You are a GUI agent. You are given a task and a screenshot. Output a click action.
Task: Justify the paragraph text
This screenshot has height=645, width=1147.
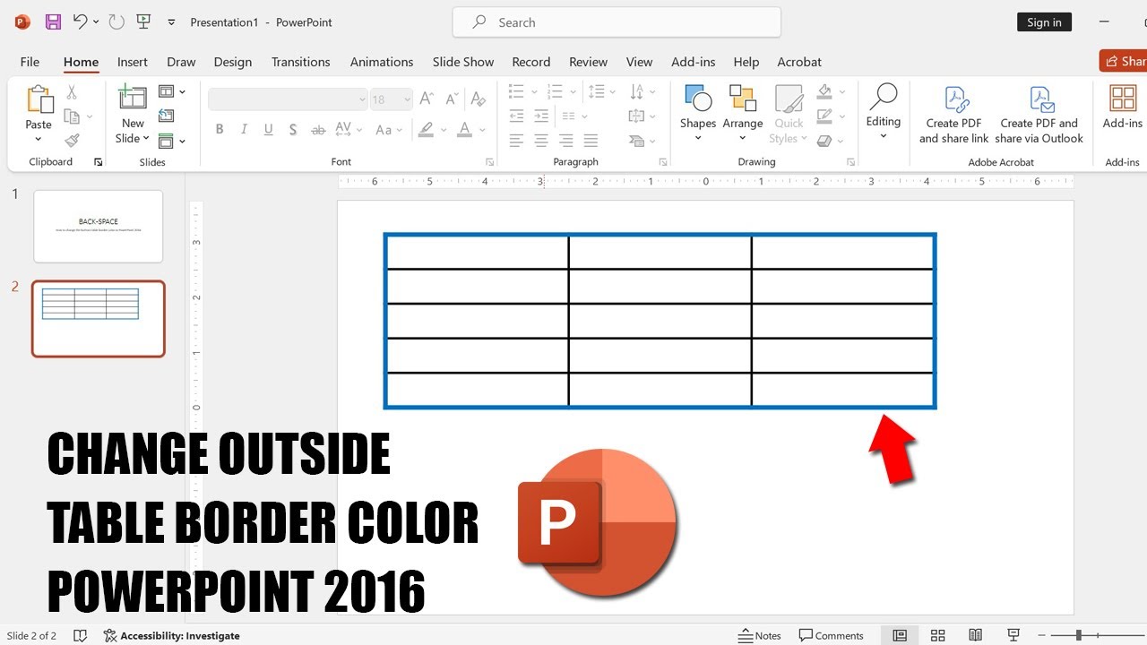(591, 141)
